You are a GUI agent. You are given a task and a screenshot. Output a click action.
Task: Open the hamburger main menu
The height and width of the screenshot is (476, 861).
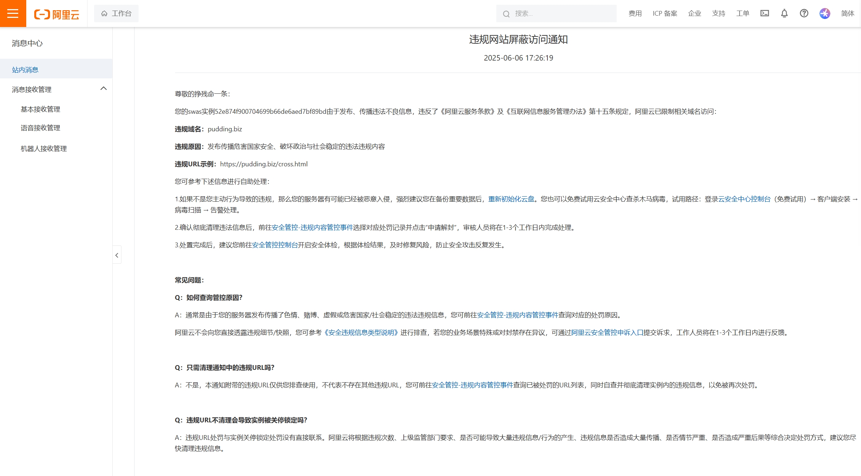coord(13,13)
